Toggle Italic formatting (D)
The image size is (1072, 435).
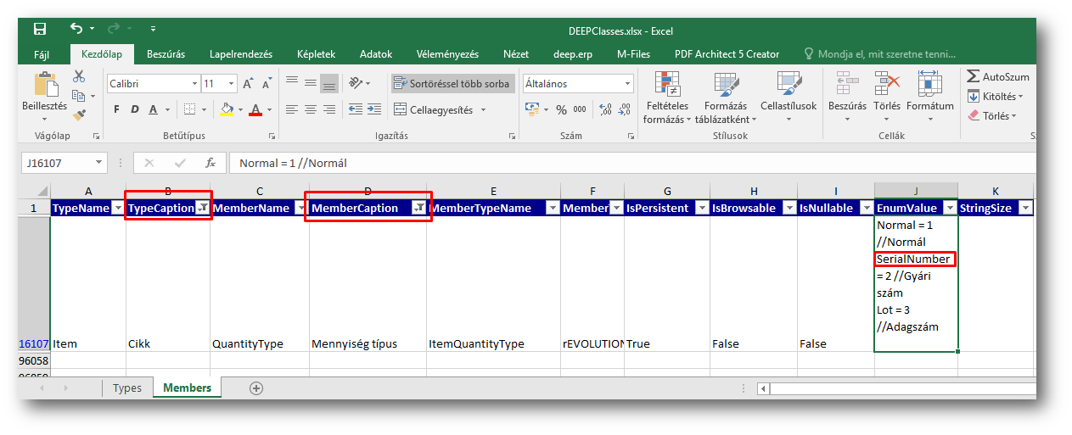coord(135,109)
